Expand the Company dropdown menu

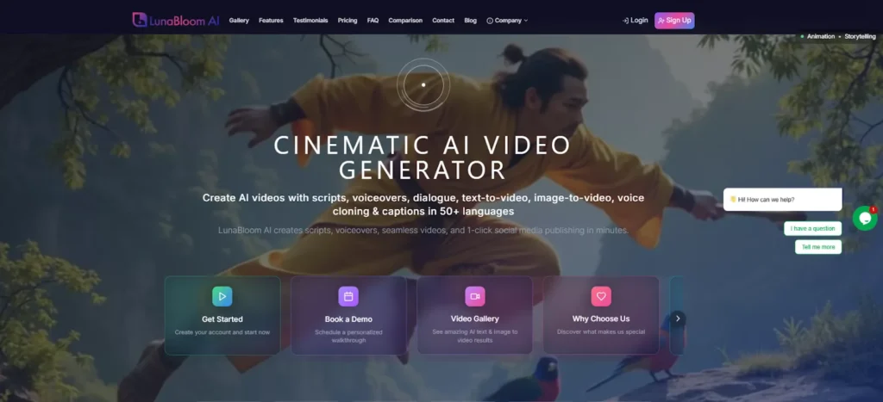pyautogui.click(x=507, y=21)
